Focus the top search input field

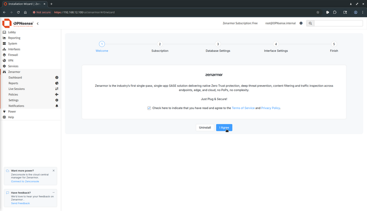(x=339, y=23)
